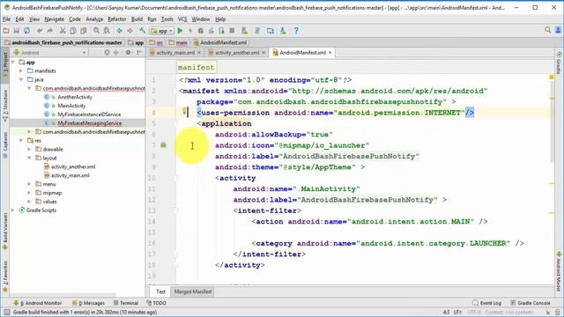The height and width of the screenshot is (317, 564).
Task: Open the Android Monitor tool window
Action: click(x=38, y=303)
